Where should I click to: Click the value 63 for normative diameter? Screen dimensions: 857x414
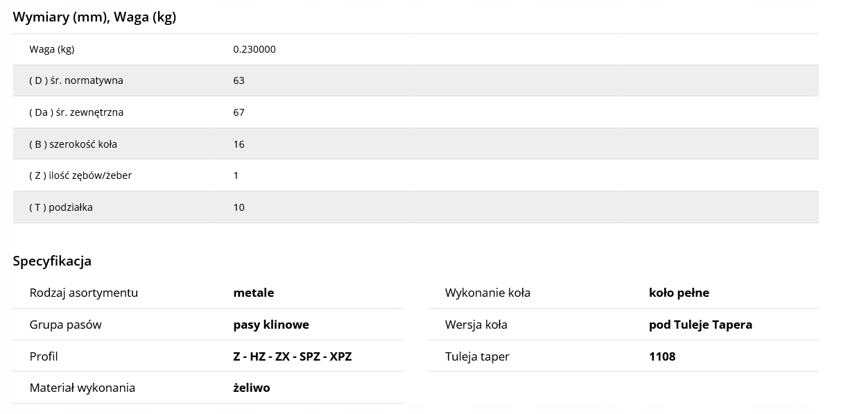(239, 80)
